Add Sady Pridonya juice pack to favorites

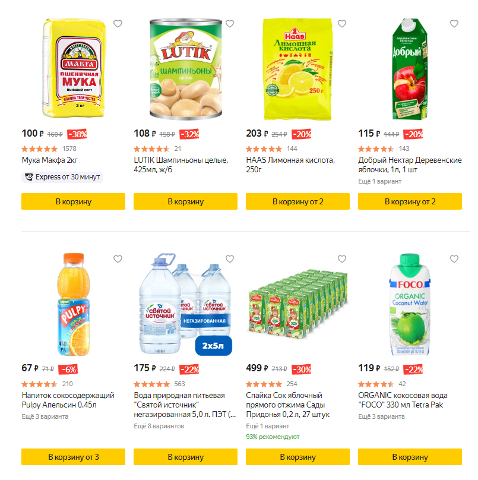[342, 259]
